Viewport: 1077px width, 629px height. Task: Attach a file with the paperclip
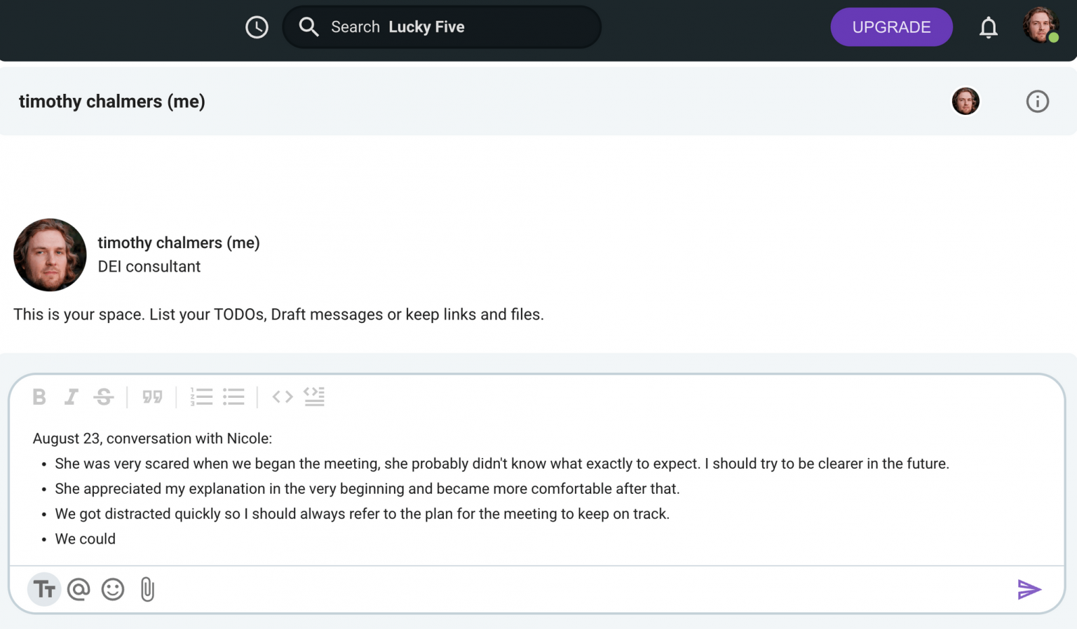[x=147, y=589]
